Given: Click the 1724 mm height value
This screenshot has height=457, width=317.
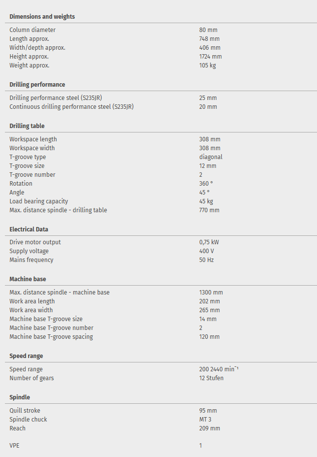Looking at the screenshot, I should click(x=210, y=57).
